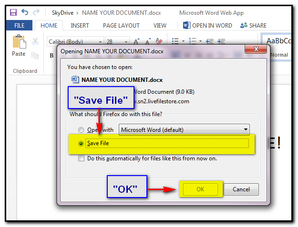Image resolution: width=298 pixels, height=227 pixels.
Task: Click the Copy icon below Cut
Action: 35,56
